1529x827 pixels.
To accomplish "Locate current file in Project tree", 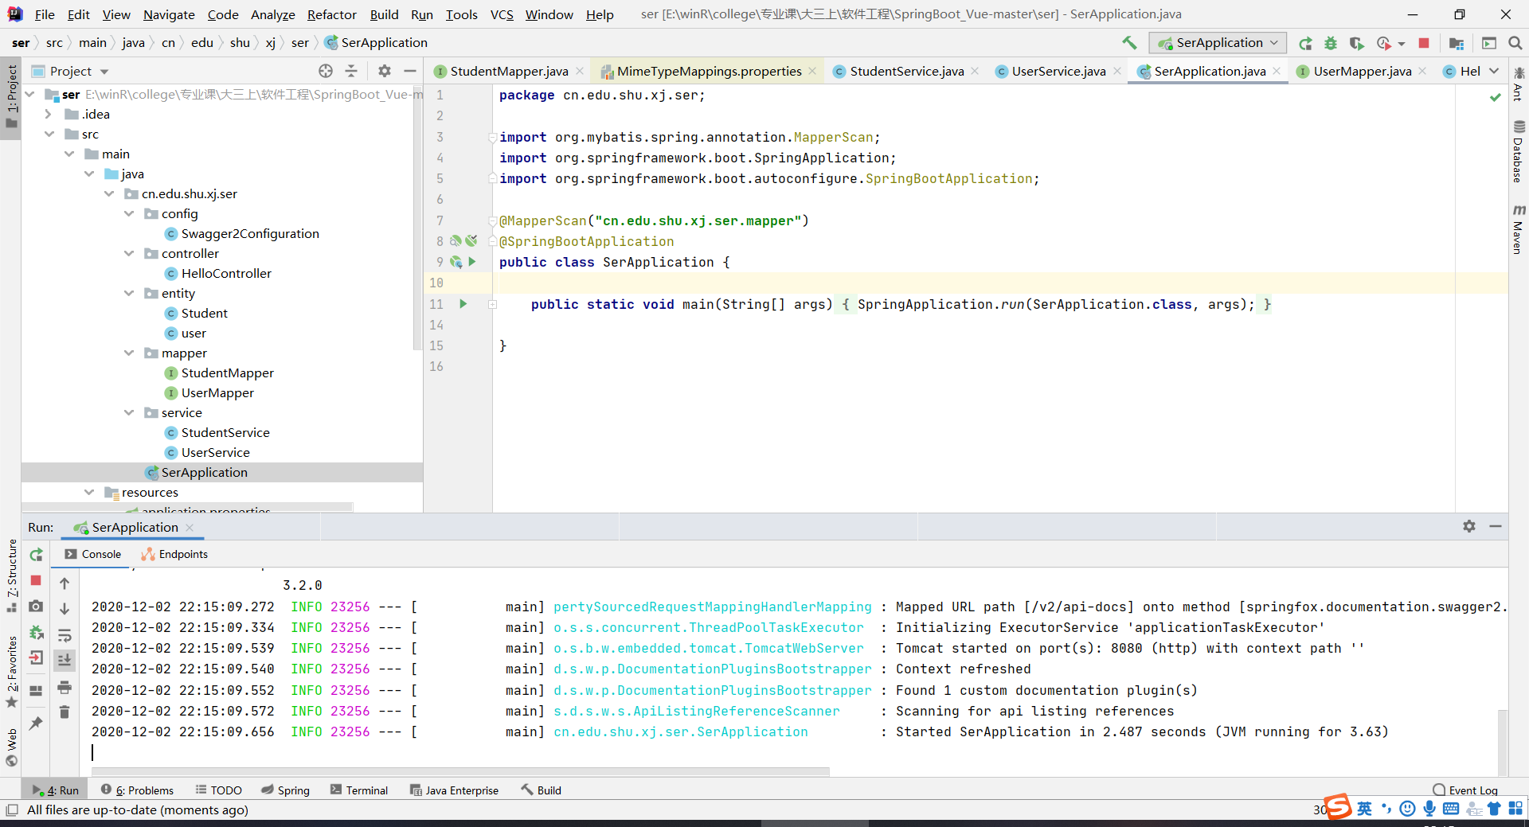I will tap(326, 71).
